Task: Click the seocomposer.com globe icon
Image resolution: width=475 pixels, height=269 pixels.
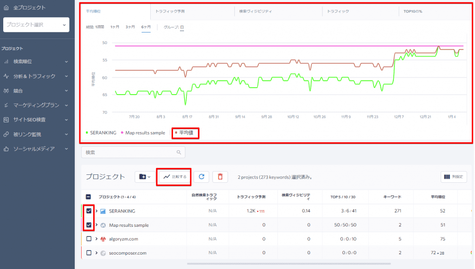Action: pos(103,253)
